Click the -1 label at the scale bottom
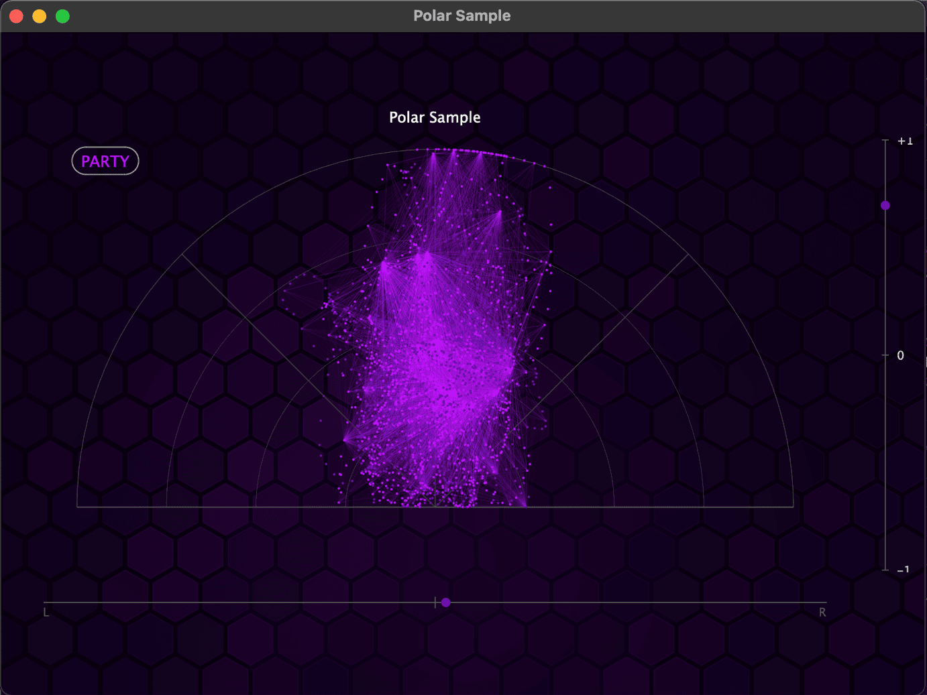 904,570
